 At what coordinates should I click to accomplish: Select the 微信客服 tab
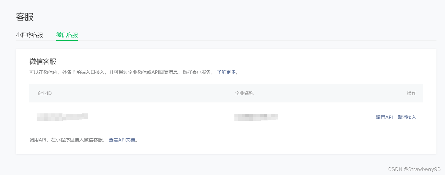pyautogui.click(x=67, y=35)
